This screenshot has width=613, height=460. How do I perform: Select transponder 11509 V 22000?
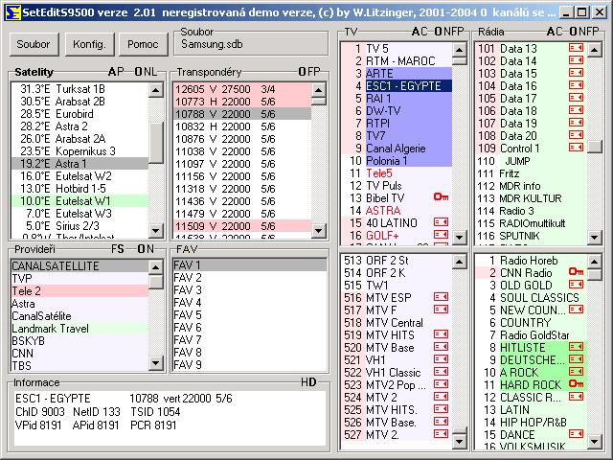[x=242, y=226]
